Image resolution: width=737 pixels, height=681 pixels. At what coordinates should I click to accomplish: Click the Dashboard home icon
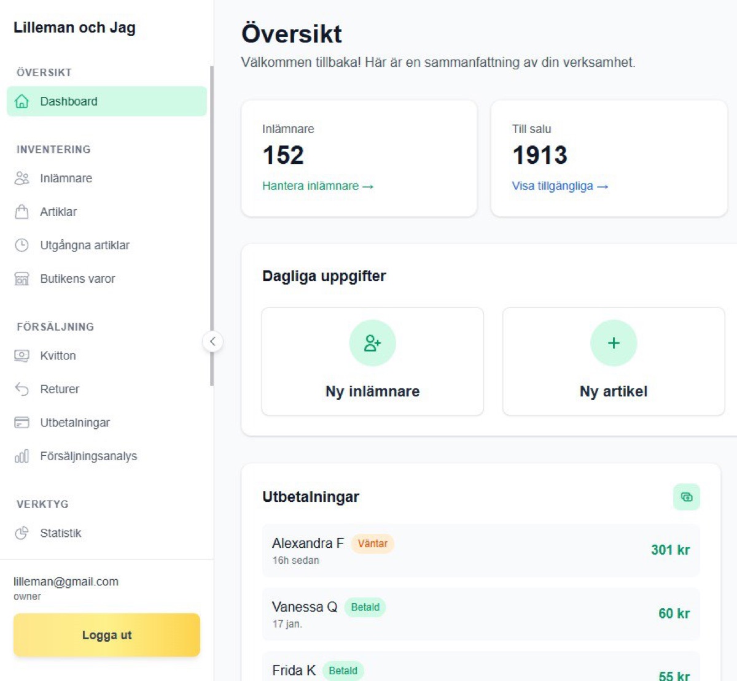tap(21, 101)
